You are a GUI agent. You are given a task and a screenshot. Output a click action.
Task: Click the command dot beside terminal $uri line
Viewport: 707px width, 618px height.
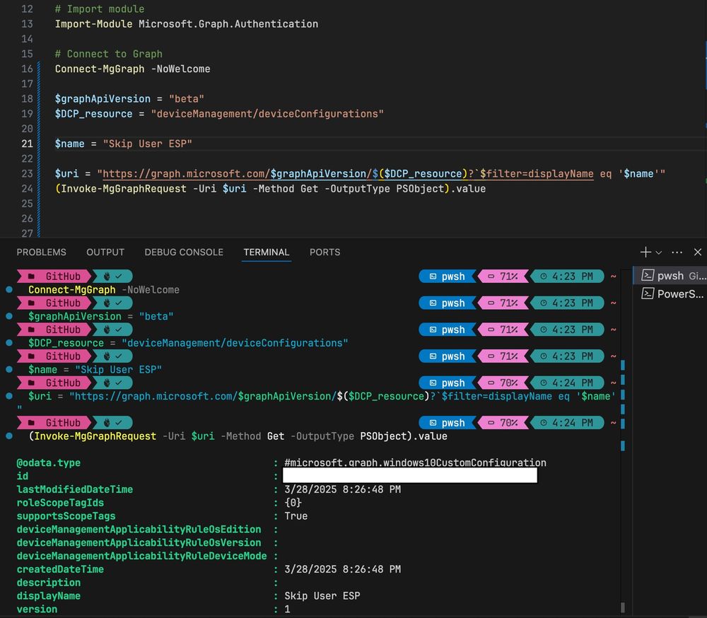click(x=9, y=396)
